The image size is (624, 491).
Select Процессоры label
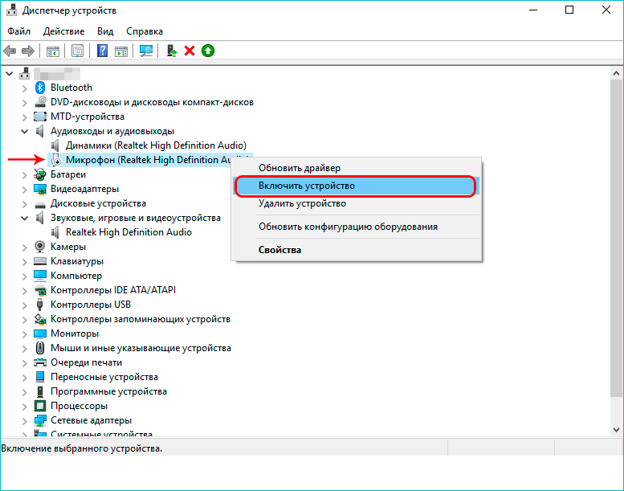tap(79, 406)
